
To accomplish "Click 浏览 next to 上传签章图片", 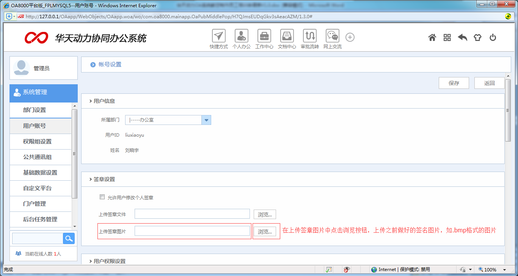I will pos(266,230).
